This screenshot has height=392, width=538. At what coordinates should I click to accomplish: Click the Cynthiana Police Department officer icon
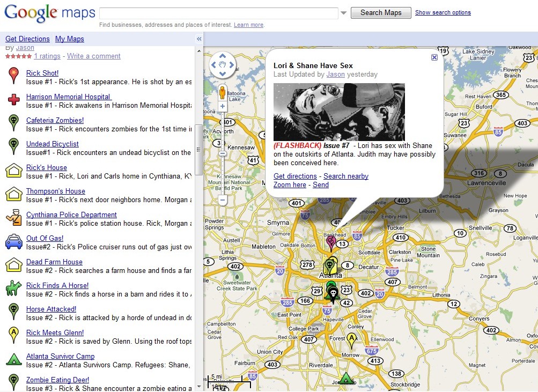click(14, 217)
